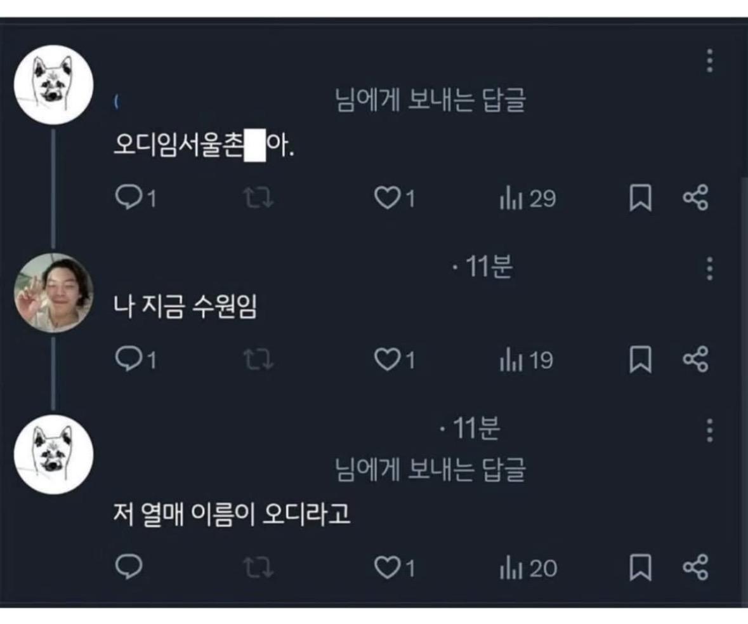Viewport: 748px width, 624px height.
Task: Share the '나 지금 수원임' post
Action: [x=695, y=359]
